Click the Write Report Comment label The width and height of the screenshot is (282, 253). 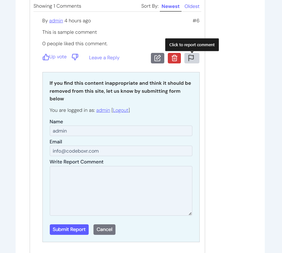[x=77, y=162]
